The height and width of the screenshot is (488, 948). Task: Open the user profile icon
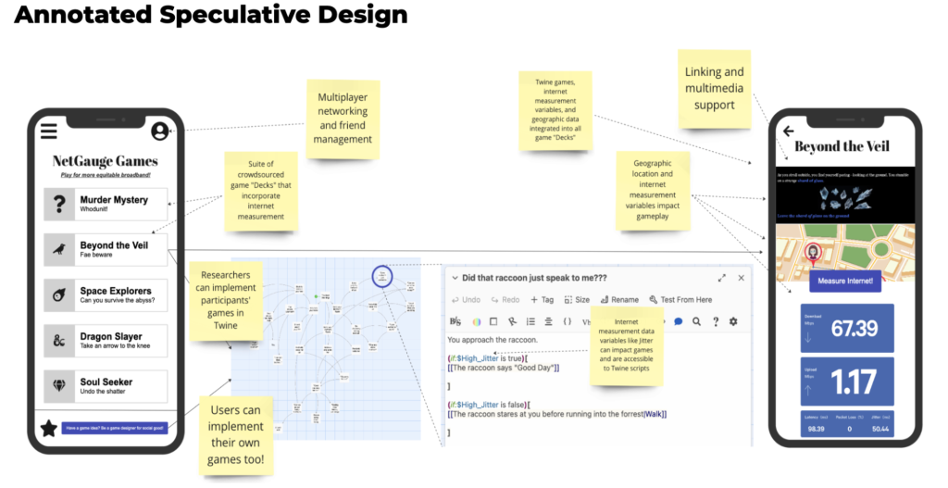160,131
